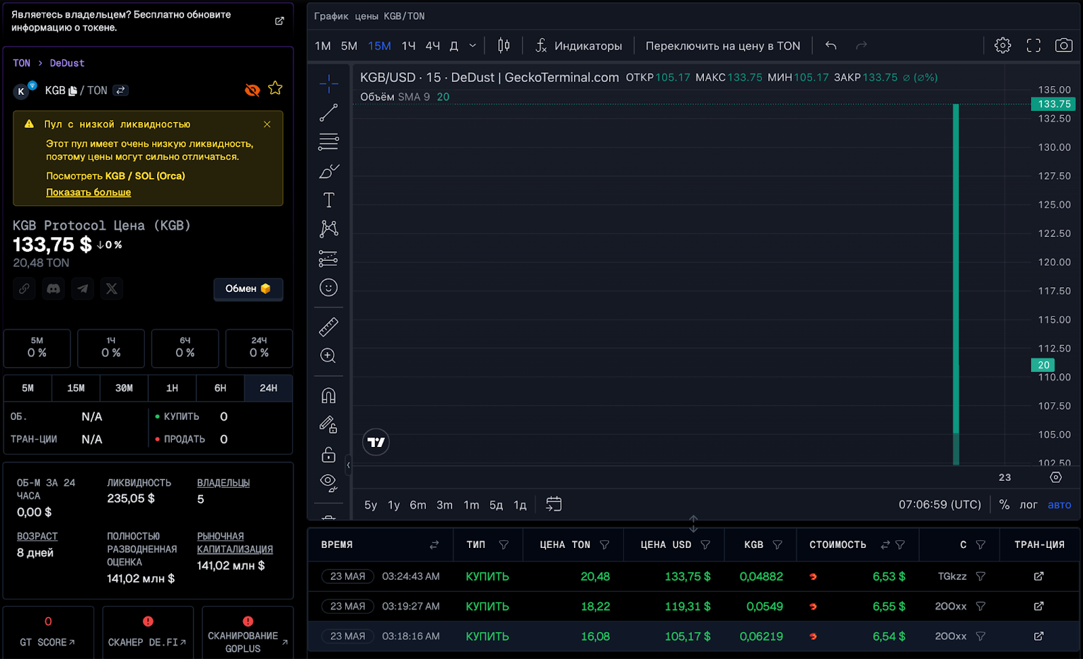1083x659 pixels.
Task: Expand the timeframe dropdown chevron
Action: (x=472, y=45)
